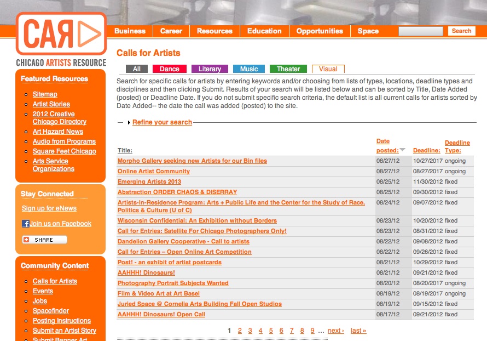487x341 pixels.
Task: Click the Search button in the header
Action: [461, 31]
